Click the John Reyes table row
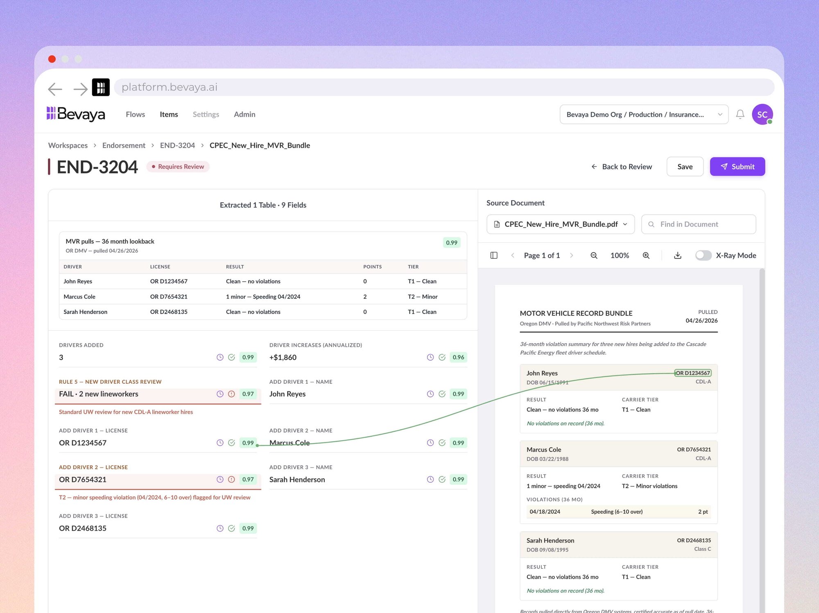The width and height of the screenshot is (819, 613). coord(263,281)
